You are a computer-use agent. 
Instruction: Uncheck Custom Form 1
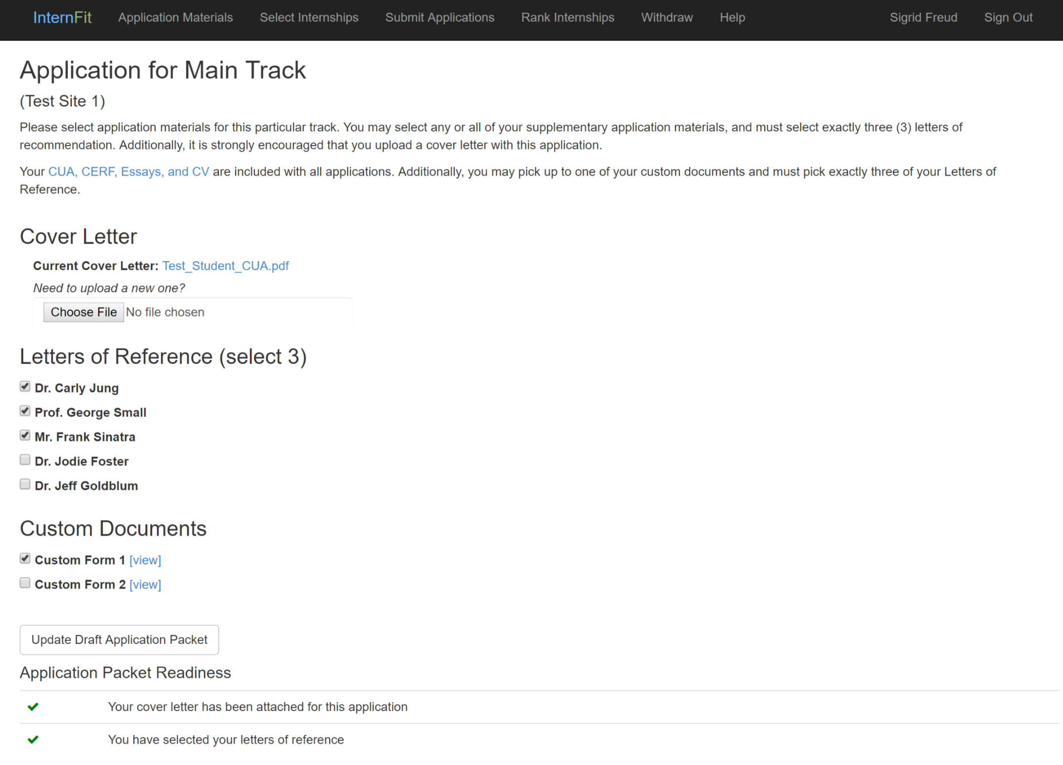point(25,559)
